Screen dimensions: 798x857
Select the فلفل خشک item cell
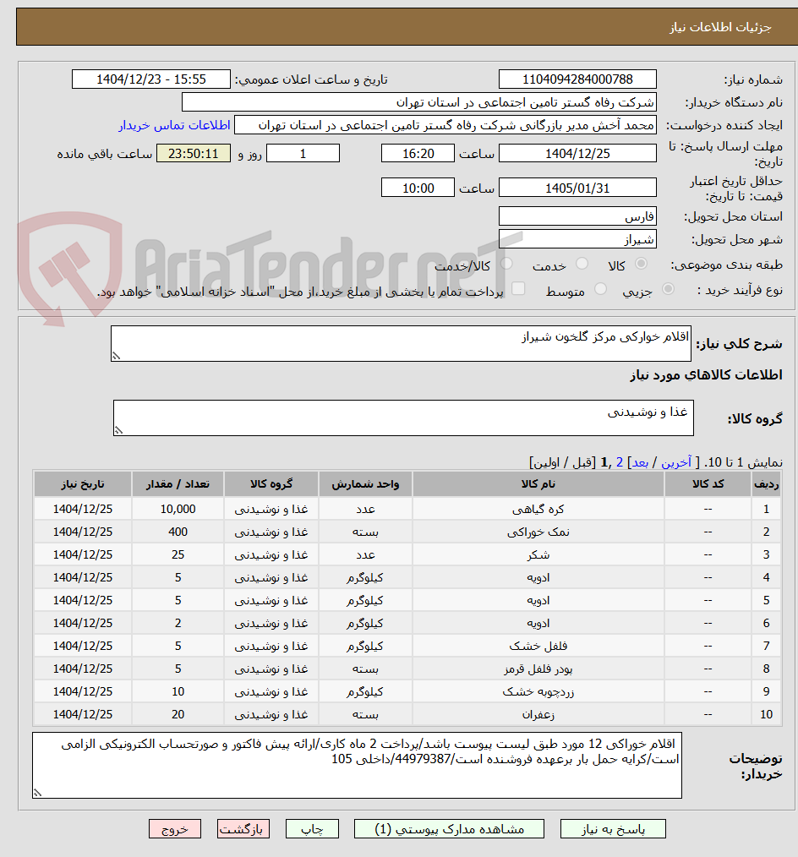tap(538, 646)
